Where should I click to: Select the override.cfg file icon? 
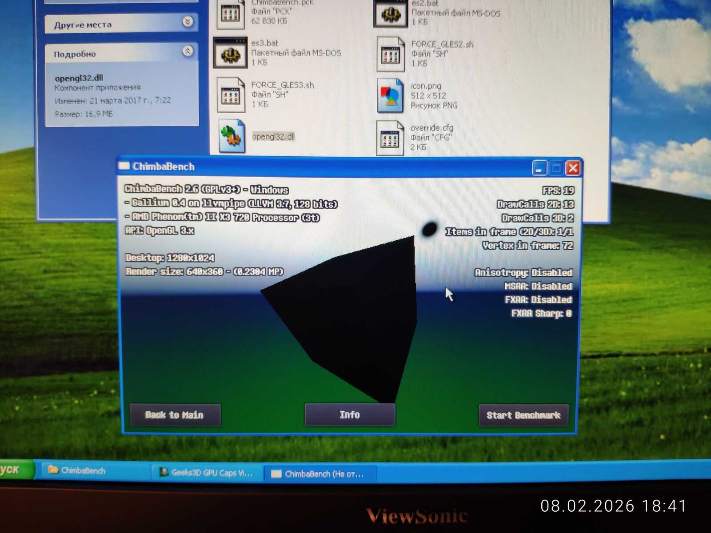(x=390, y=138)
